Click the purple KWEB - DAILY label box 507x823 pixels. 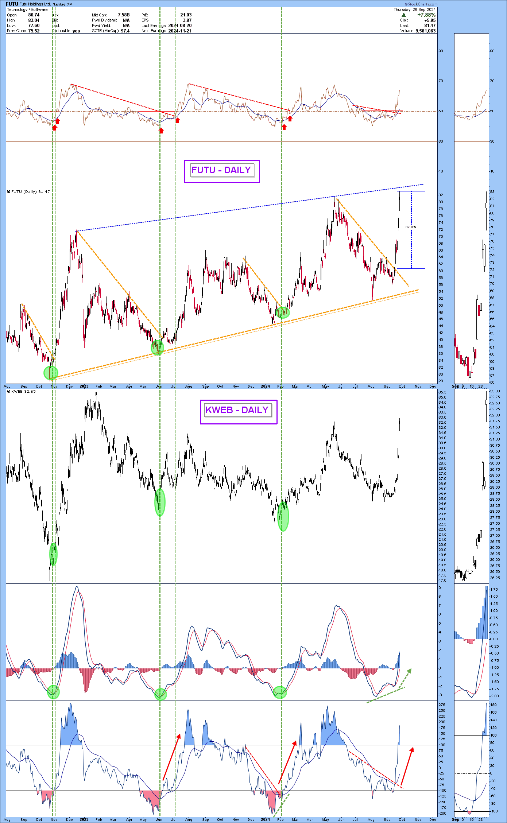238,411
